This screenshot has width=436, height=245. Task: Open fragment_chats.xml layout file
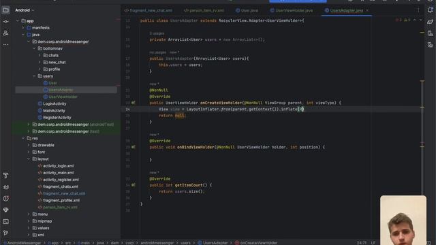61,186
